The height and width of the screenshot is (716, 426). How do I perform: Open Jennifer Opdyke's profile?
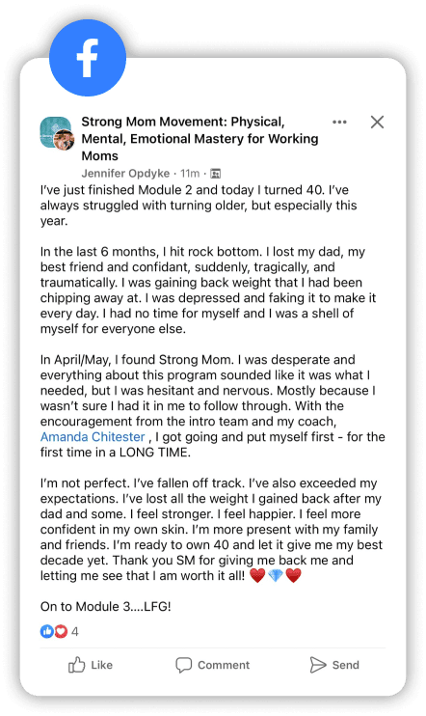[125, 174]
